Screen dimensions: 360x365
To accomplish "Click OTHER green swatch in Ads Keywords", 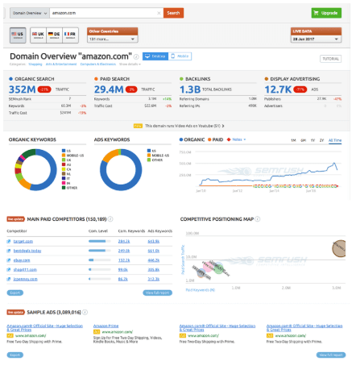I will click(x=149, y=160).
